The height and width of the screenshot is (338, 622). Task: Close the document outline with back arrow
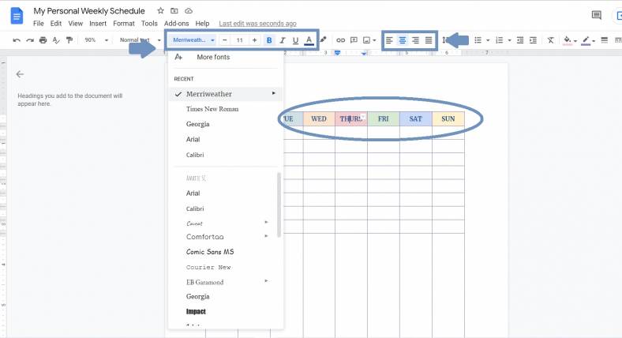click(20, 74)
